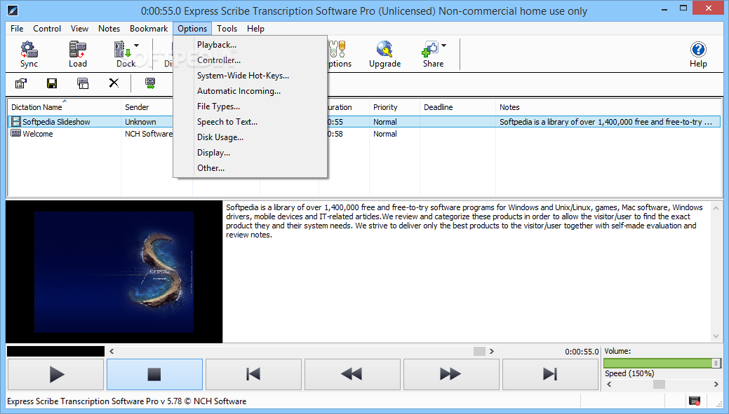Sort by Dictation Name column header
The width and height of the screenshot is (729, 414).
[64, 107]
